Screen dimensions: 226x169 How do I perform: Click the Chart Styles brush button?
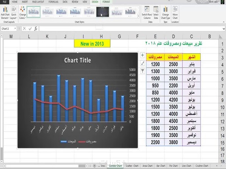pyautogui.click(x=142, y=63)
